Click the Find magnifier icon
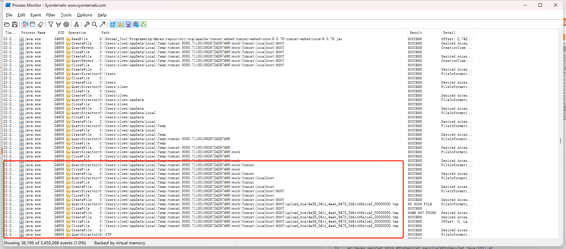The width and height of the screenshot is (566, 249). [x=95, y=24]
